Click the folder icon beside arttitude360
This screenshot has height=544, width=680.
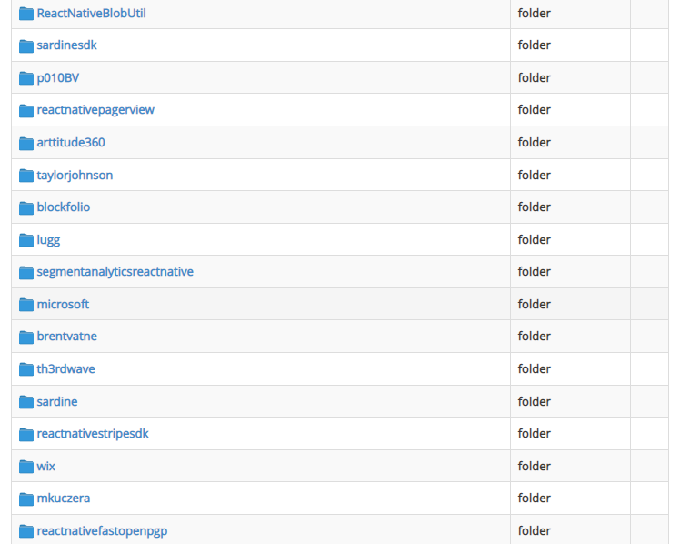pos(26,143)
